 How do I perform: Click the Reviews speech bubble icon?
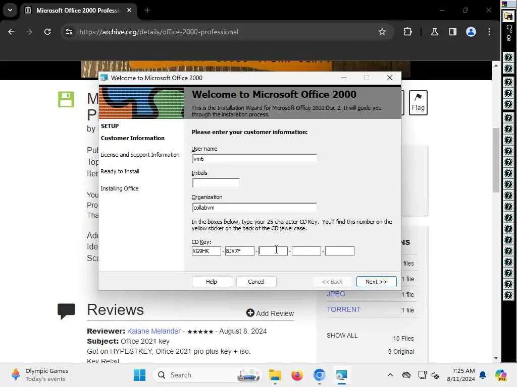point(66,311)
